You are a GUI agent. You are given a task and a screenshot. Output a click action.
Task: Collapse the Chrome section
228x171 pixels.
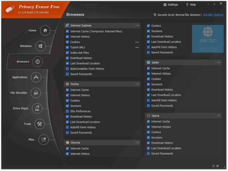[x=138, y=142]
